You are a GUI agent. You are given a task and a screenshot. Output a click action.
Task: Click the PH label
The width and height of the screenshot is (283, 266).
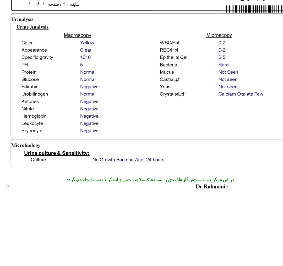coord(25,65)
